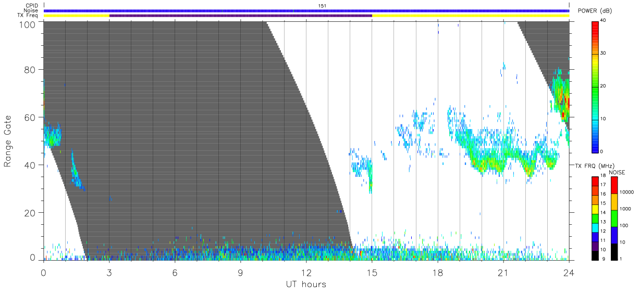Click the Range Gate axis title

pyautogui.click(x=8, y=142)
